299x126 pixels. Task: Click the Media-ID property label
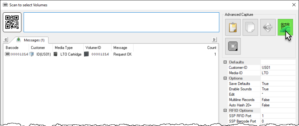pyautogui.click(x=236, y=73)
